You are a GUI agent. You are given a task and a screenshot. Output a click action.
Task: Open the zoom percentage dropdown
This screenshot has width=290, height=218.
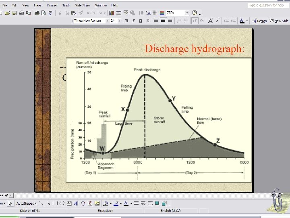click(187, 13)
